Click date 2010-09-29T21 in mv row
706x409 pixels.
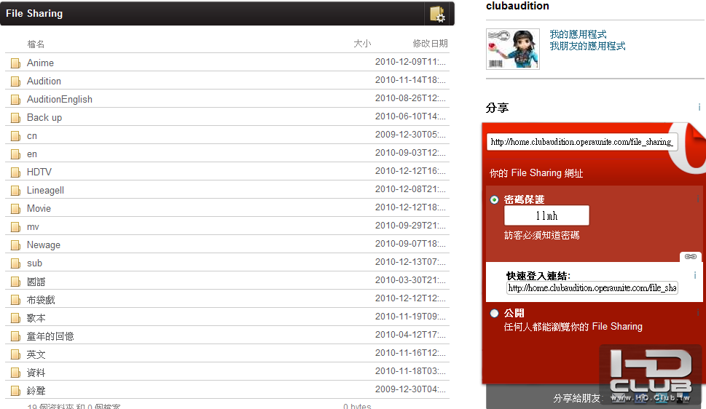pyautogui.click(x=410, y=226)
